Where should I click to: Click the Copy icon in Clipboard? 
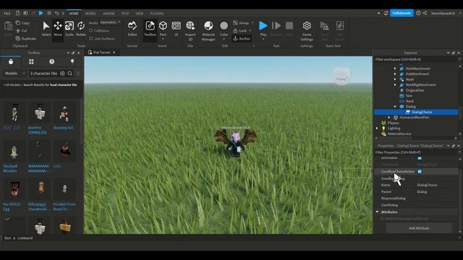click(x=18, y=22)
